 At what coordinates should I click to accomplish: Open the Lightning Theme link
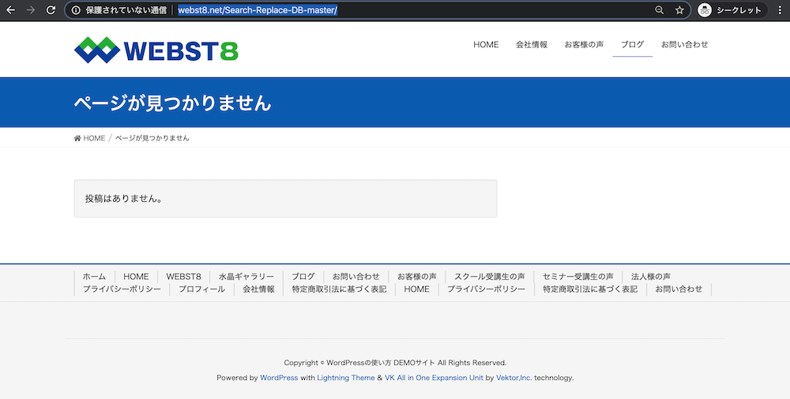(346, 378)
